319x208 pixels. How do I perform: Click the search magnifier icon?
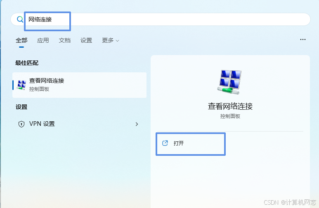point(20,19)
